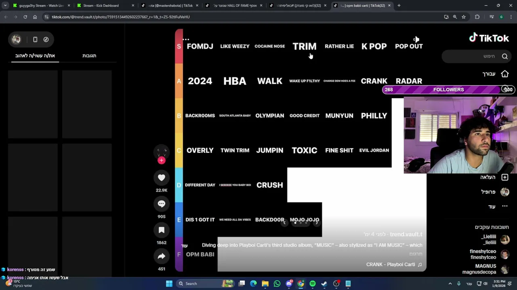Open _lieliiii followed account
This screenshot has height=290, width=517.
point(495,240)
